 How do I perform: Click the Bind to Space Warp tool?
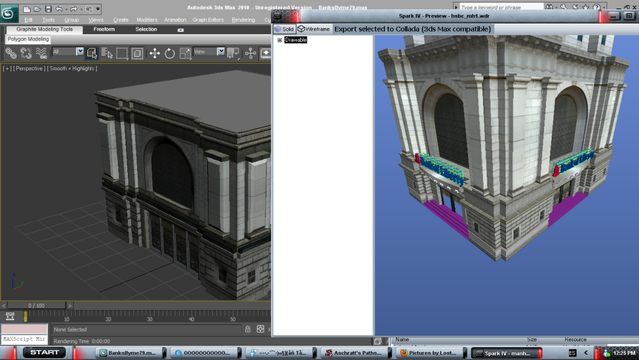coord(41,54)
